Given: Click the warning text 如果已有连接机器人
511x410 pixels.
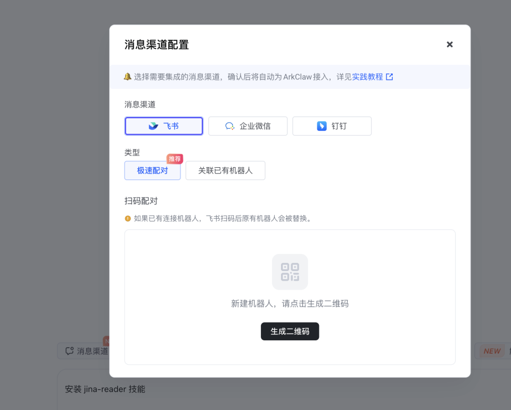Looking at the screenshot, I should click(222, 218).
